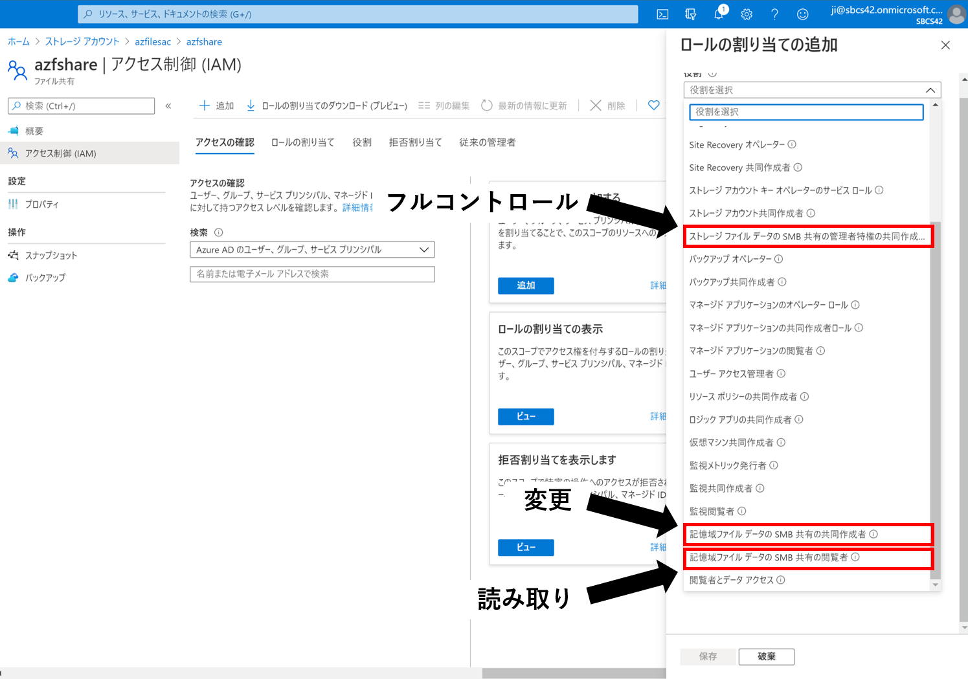The image size is (968, 679).
Task: Click info icon beside Site Recovery 共同作成者
Action: click(x=798, y=167)
